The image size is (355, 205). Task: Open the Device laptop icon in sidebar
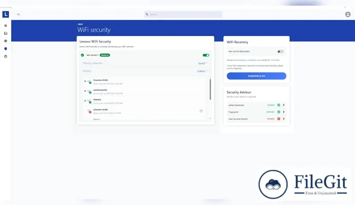coord(6,33)
